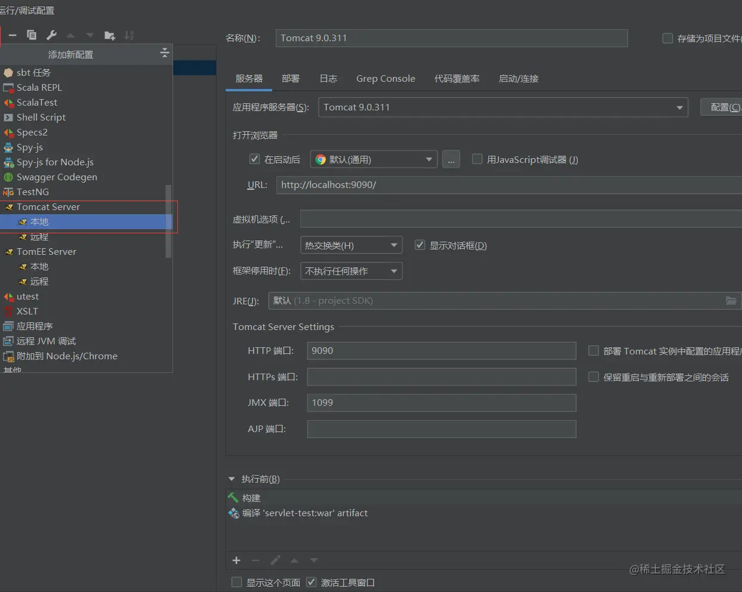This screenshot has width=742, height=592.
Task: Click the HTTP 端口 field showing 9090
Action: point(442,351)
